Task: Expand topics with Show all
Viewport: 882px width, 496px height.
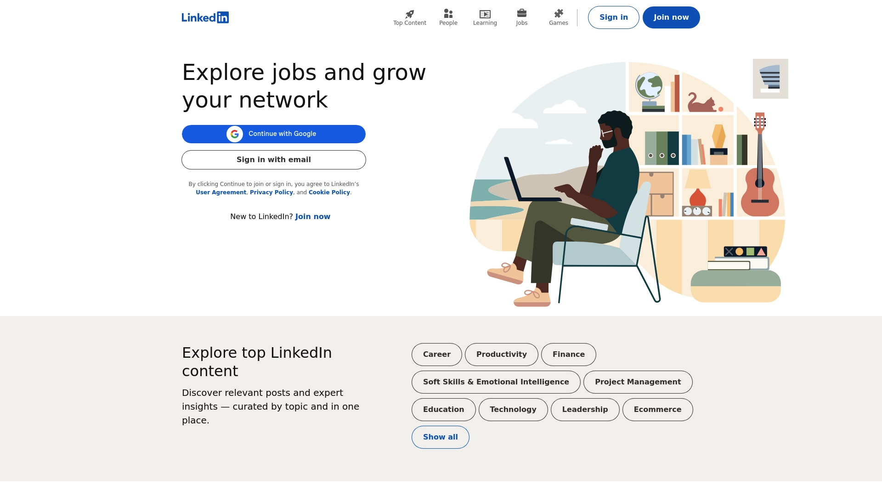Action: click(x=440, y=437)
